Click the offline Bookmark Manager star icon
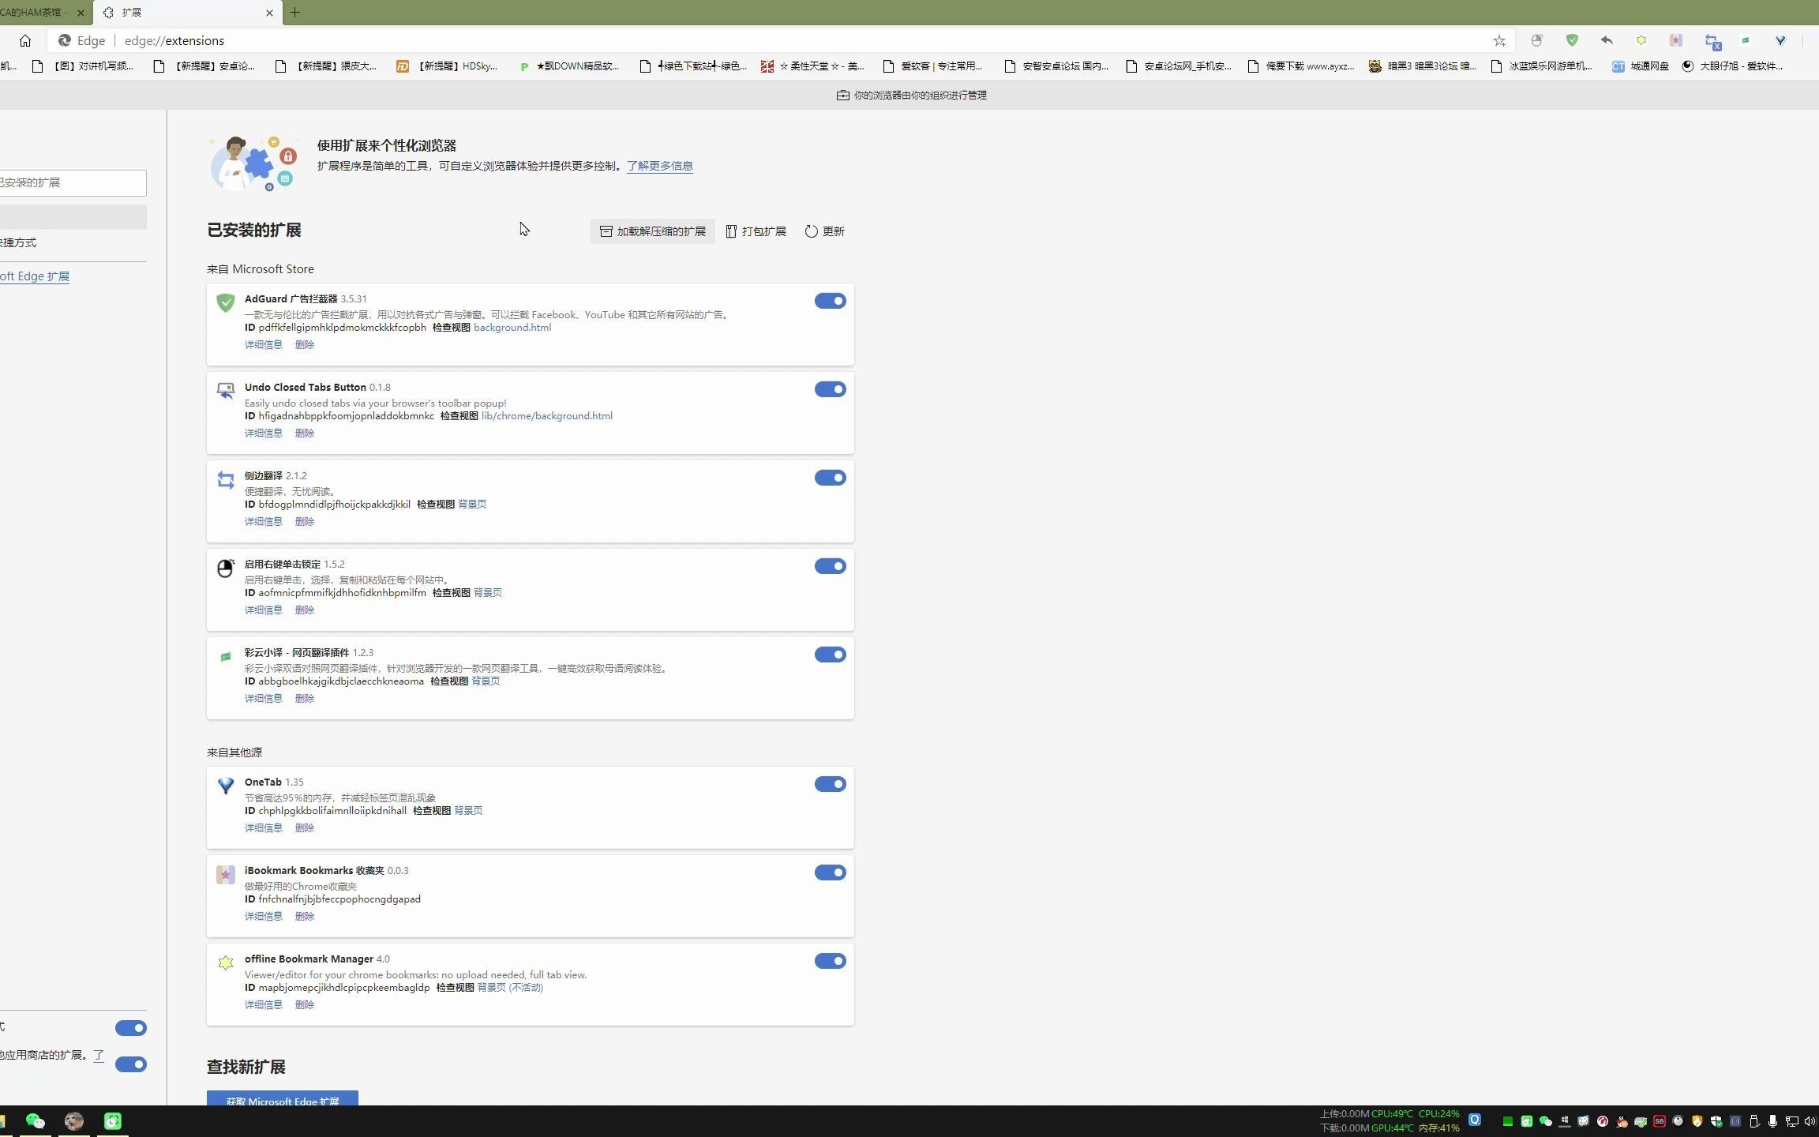 1641,40
